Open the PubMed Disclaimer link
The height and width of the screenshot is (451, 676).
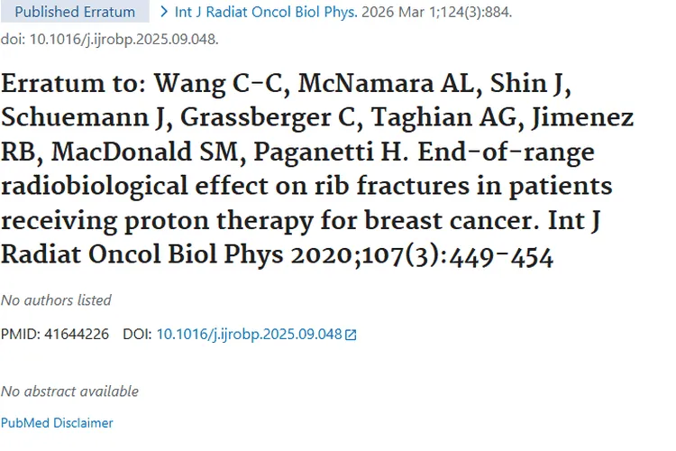(57, 422)
